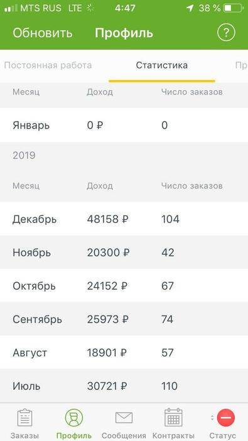The width and height of the screenshot is (248, 441).
Task: Select the Профиль courier icon
Action: [x=74, y=418]
